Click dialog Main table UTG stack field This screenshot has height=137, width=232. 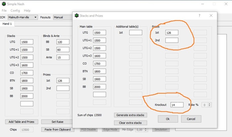tap(99, 33)
